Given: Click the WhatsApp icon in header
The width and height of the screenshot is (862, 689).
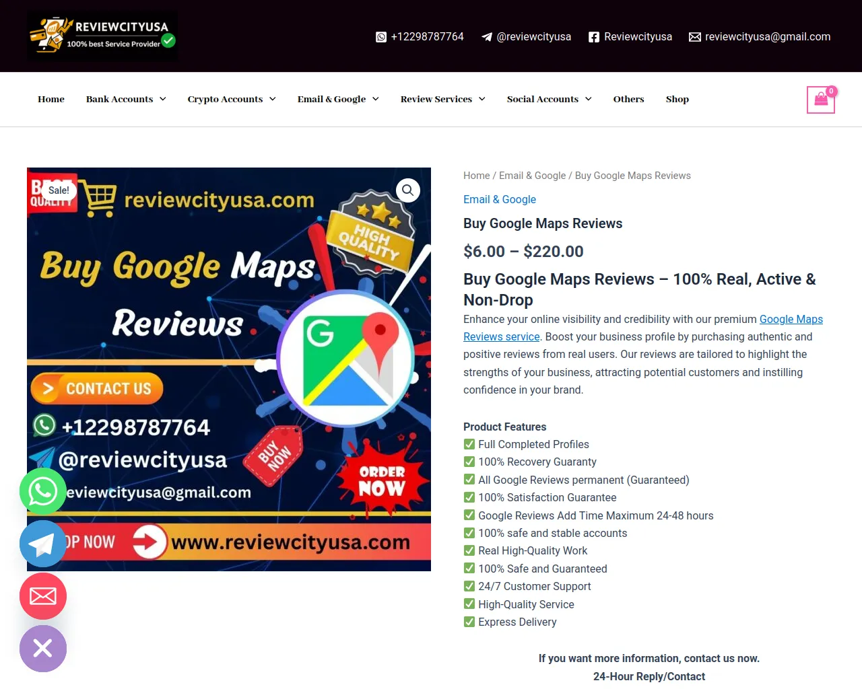Looking at the screenshot, I should coord(381,37).
